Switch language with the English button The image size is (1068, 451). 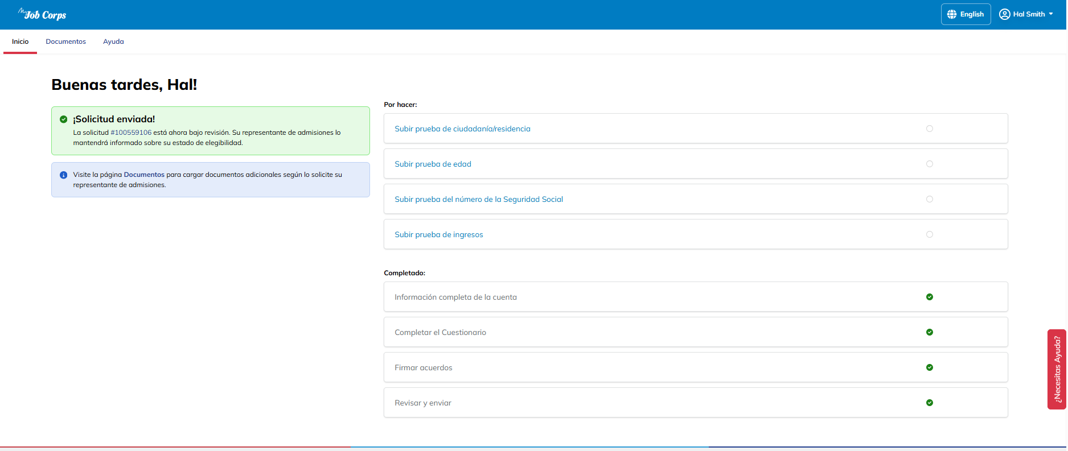click(966, 14)
